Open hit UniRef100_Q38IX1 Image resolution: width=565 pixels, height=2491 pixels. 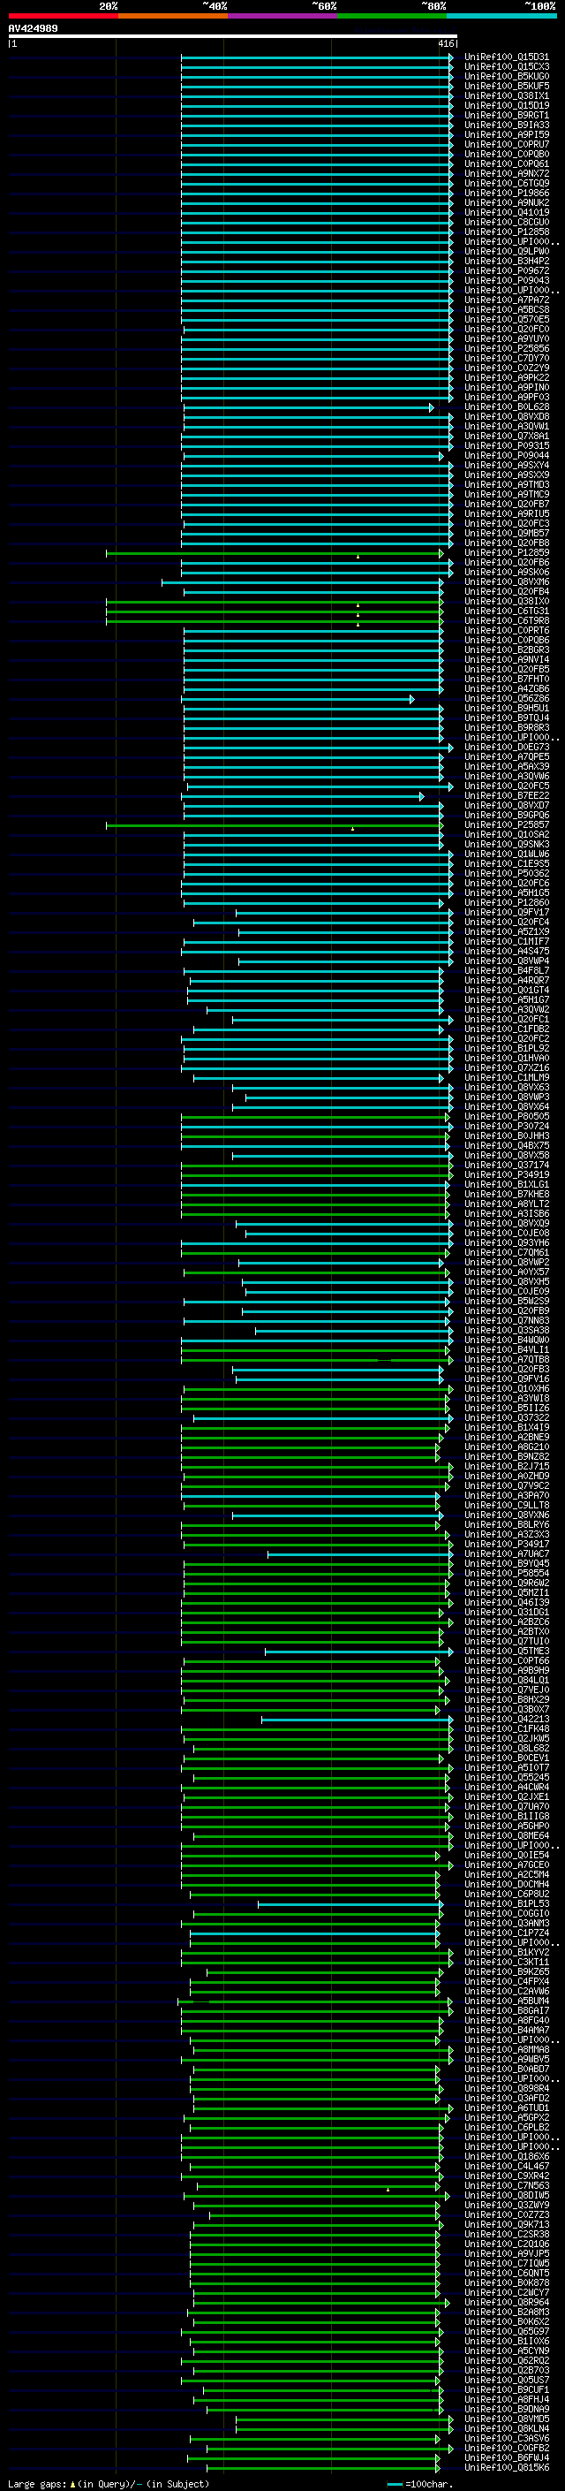pos(507,95)
